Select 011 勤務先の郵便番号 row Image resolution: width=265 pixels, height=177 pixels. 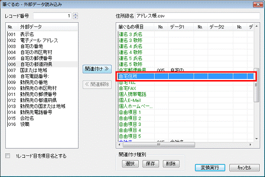42,94
